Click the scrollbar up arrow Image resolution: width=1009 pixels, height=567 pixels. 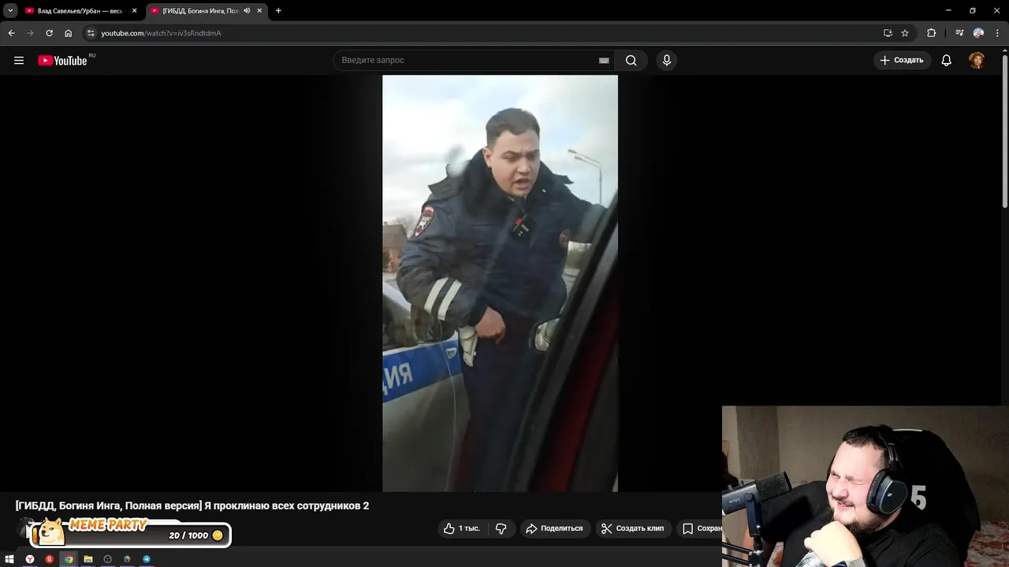click(1004, 51)
